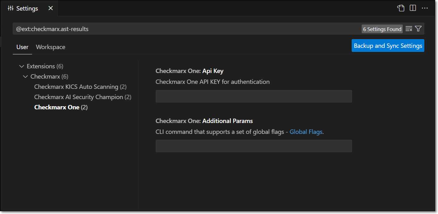Collapse the Checkmarx group chevron
The width and height of the screenshot is (438, 214).
pyautogui.click(x=25, y=76)
